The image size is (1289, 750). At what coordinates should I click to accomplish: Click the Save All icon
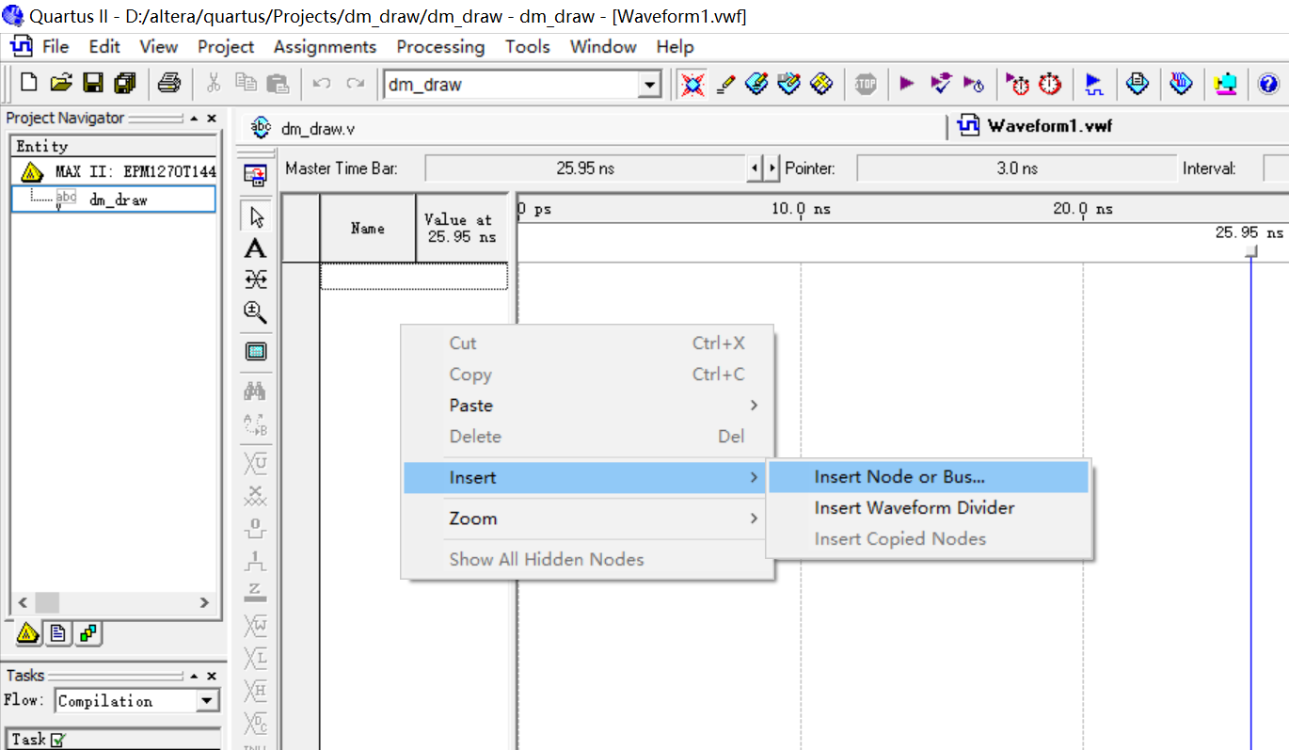click(125, 84)
